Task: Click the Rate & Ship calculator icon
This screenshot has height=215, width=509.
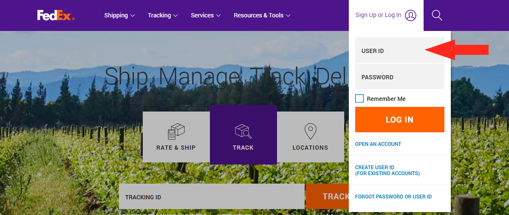Action: (x=176, y=131)
